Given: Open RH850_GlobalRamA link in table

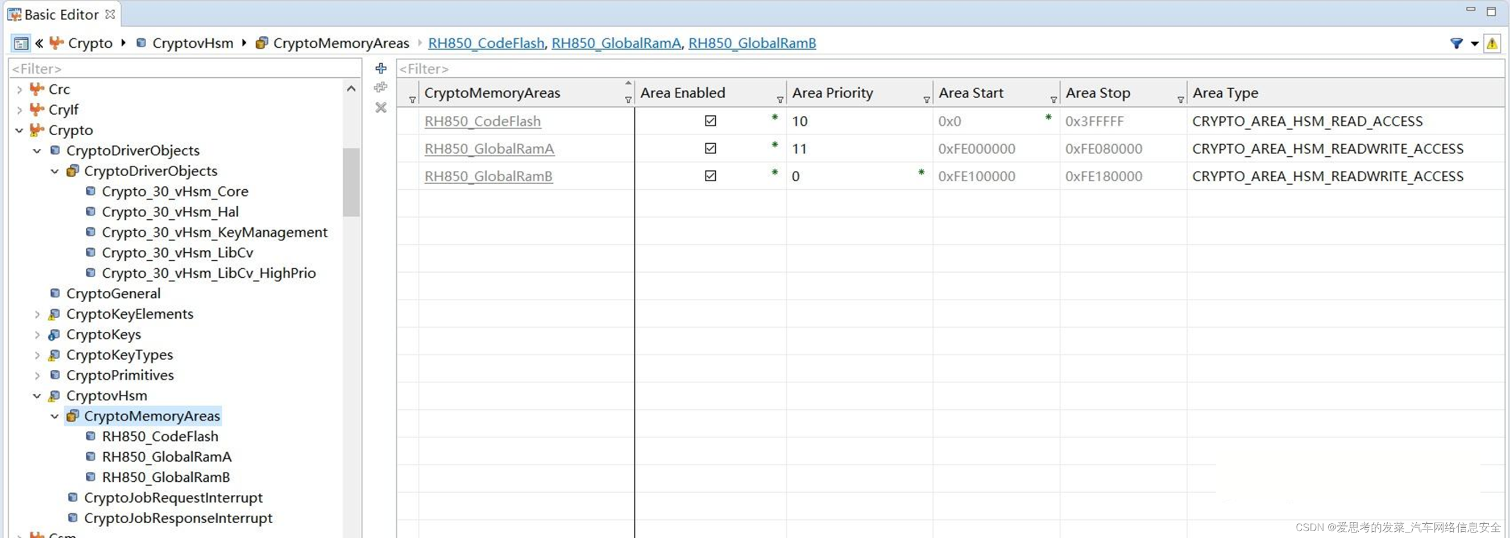Looking at the screenshot, I should tap(489, 149).
